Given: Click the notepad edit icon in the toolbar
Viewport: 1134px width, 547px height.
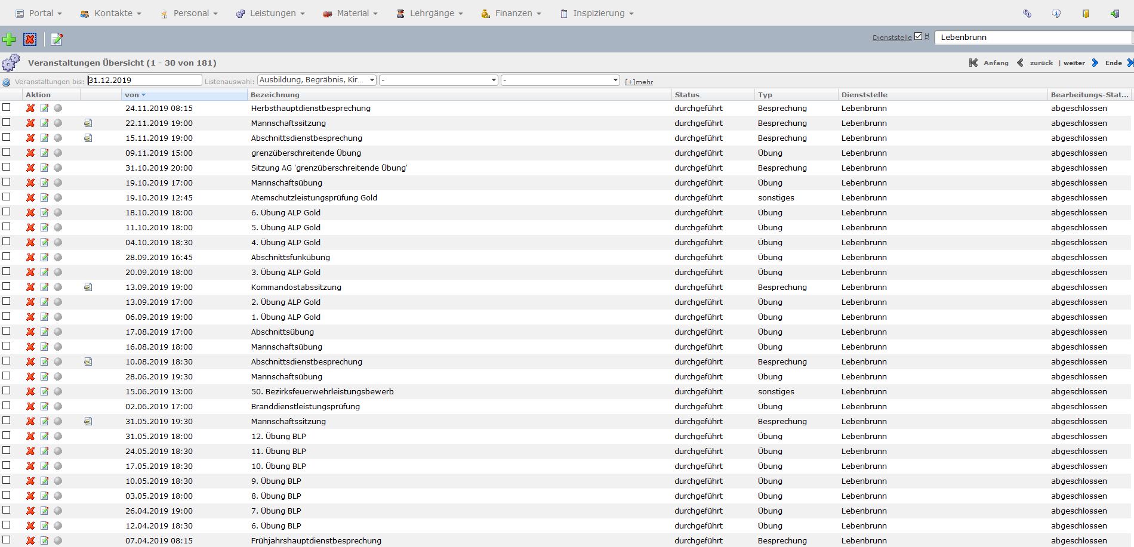Looking at the screenshot, I should (x=57, y=39).
